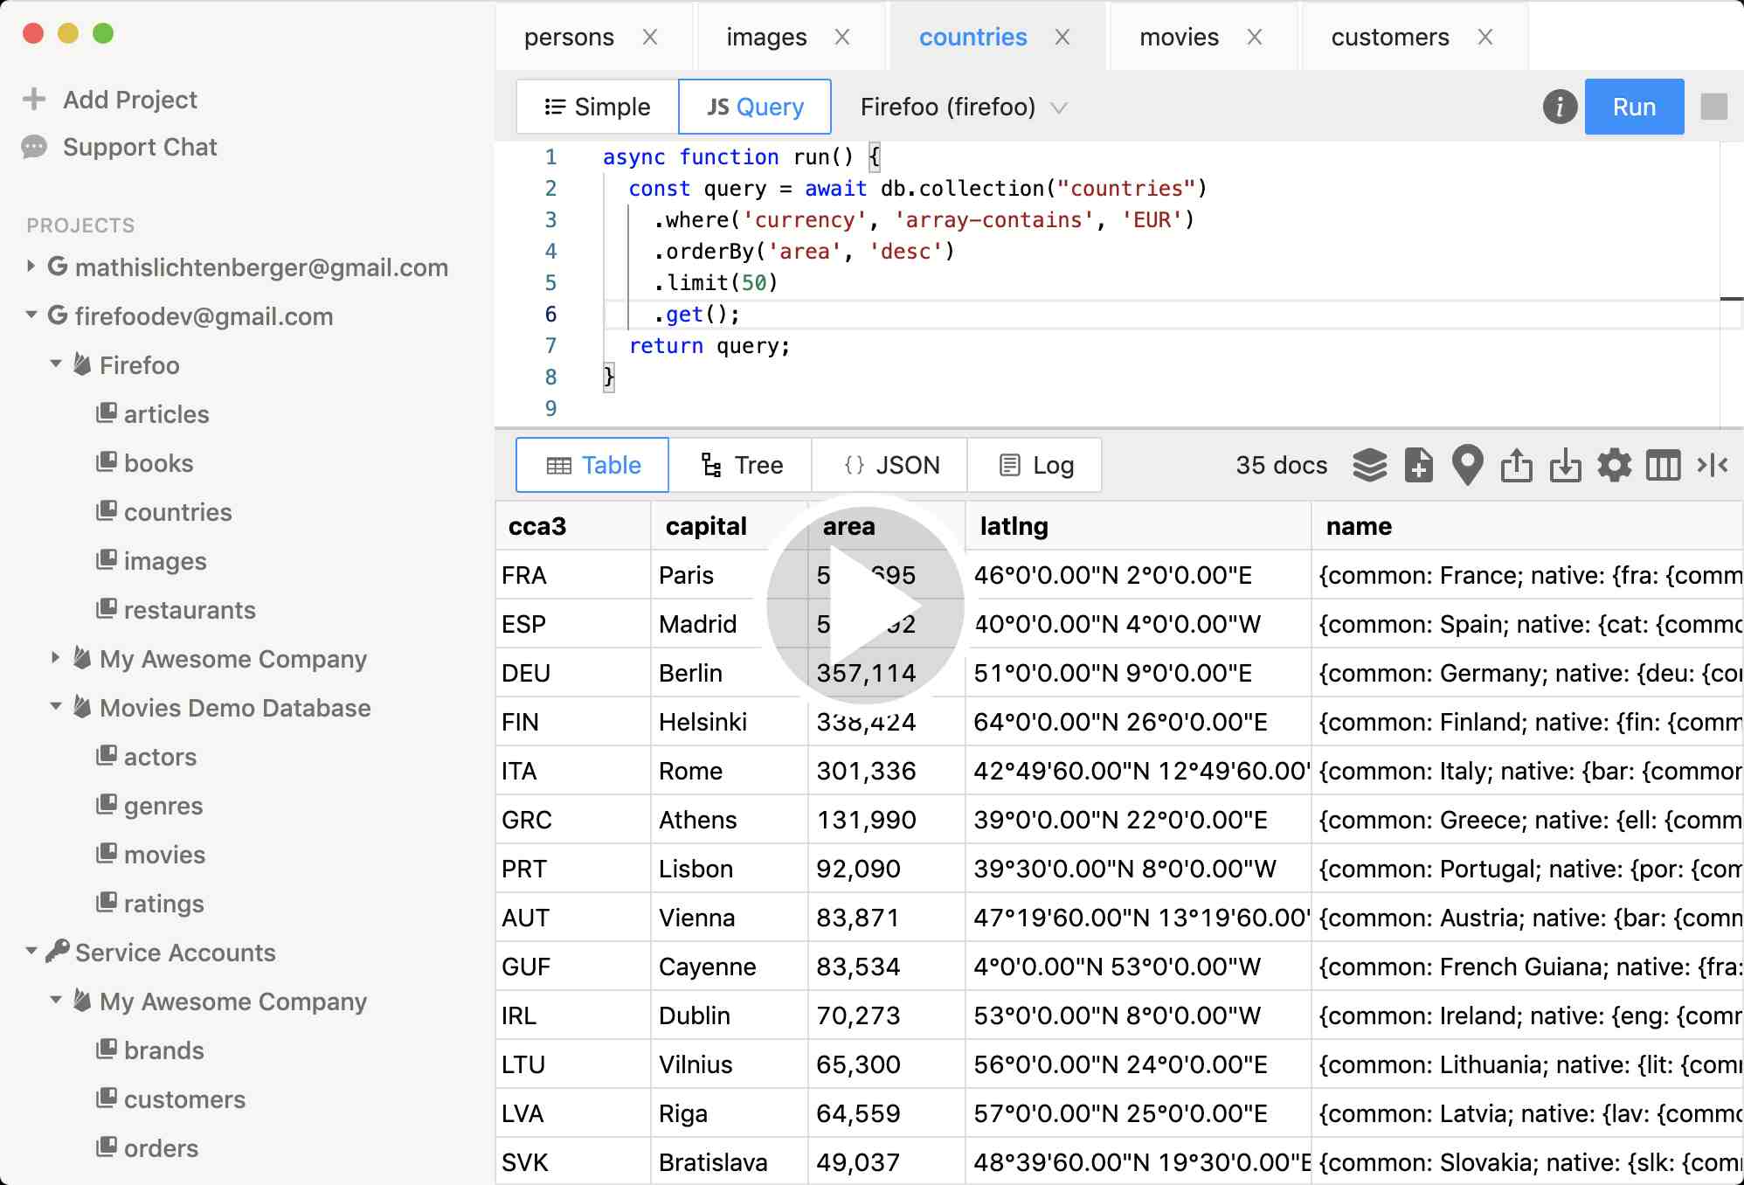This screenshot has width=1744, height=1185.
Task: Open the settings gear in results toolbar
Action: (x=1614, y=465)
